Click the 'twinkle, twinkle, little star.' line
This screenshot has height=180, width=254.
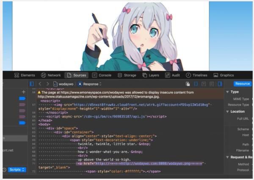(x=114, y=144)
